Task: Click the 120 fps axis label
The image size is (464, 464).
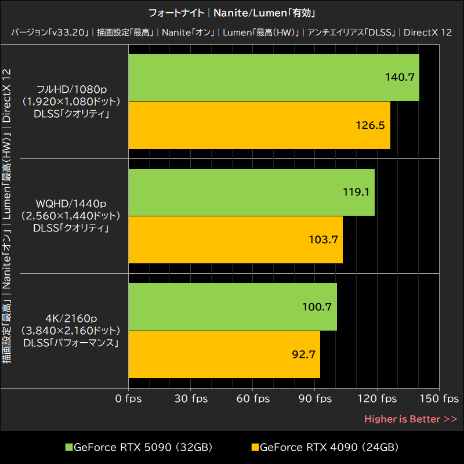Action: [x=378, y=398]
